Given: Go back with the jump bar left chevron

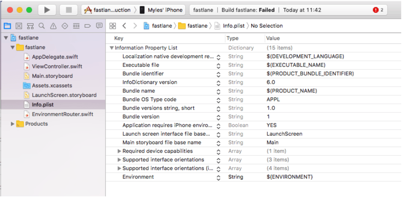Looking at the screenshot, I should click(x=124, y=26).
